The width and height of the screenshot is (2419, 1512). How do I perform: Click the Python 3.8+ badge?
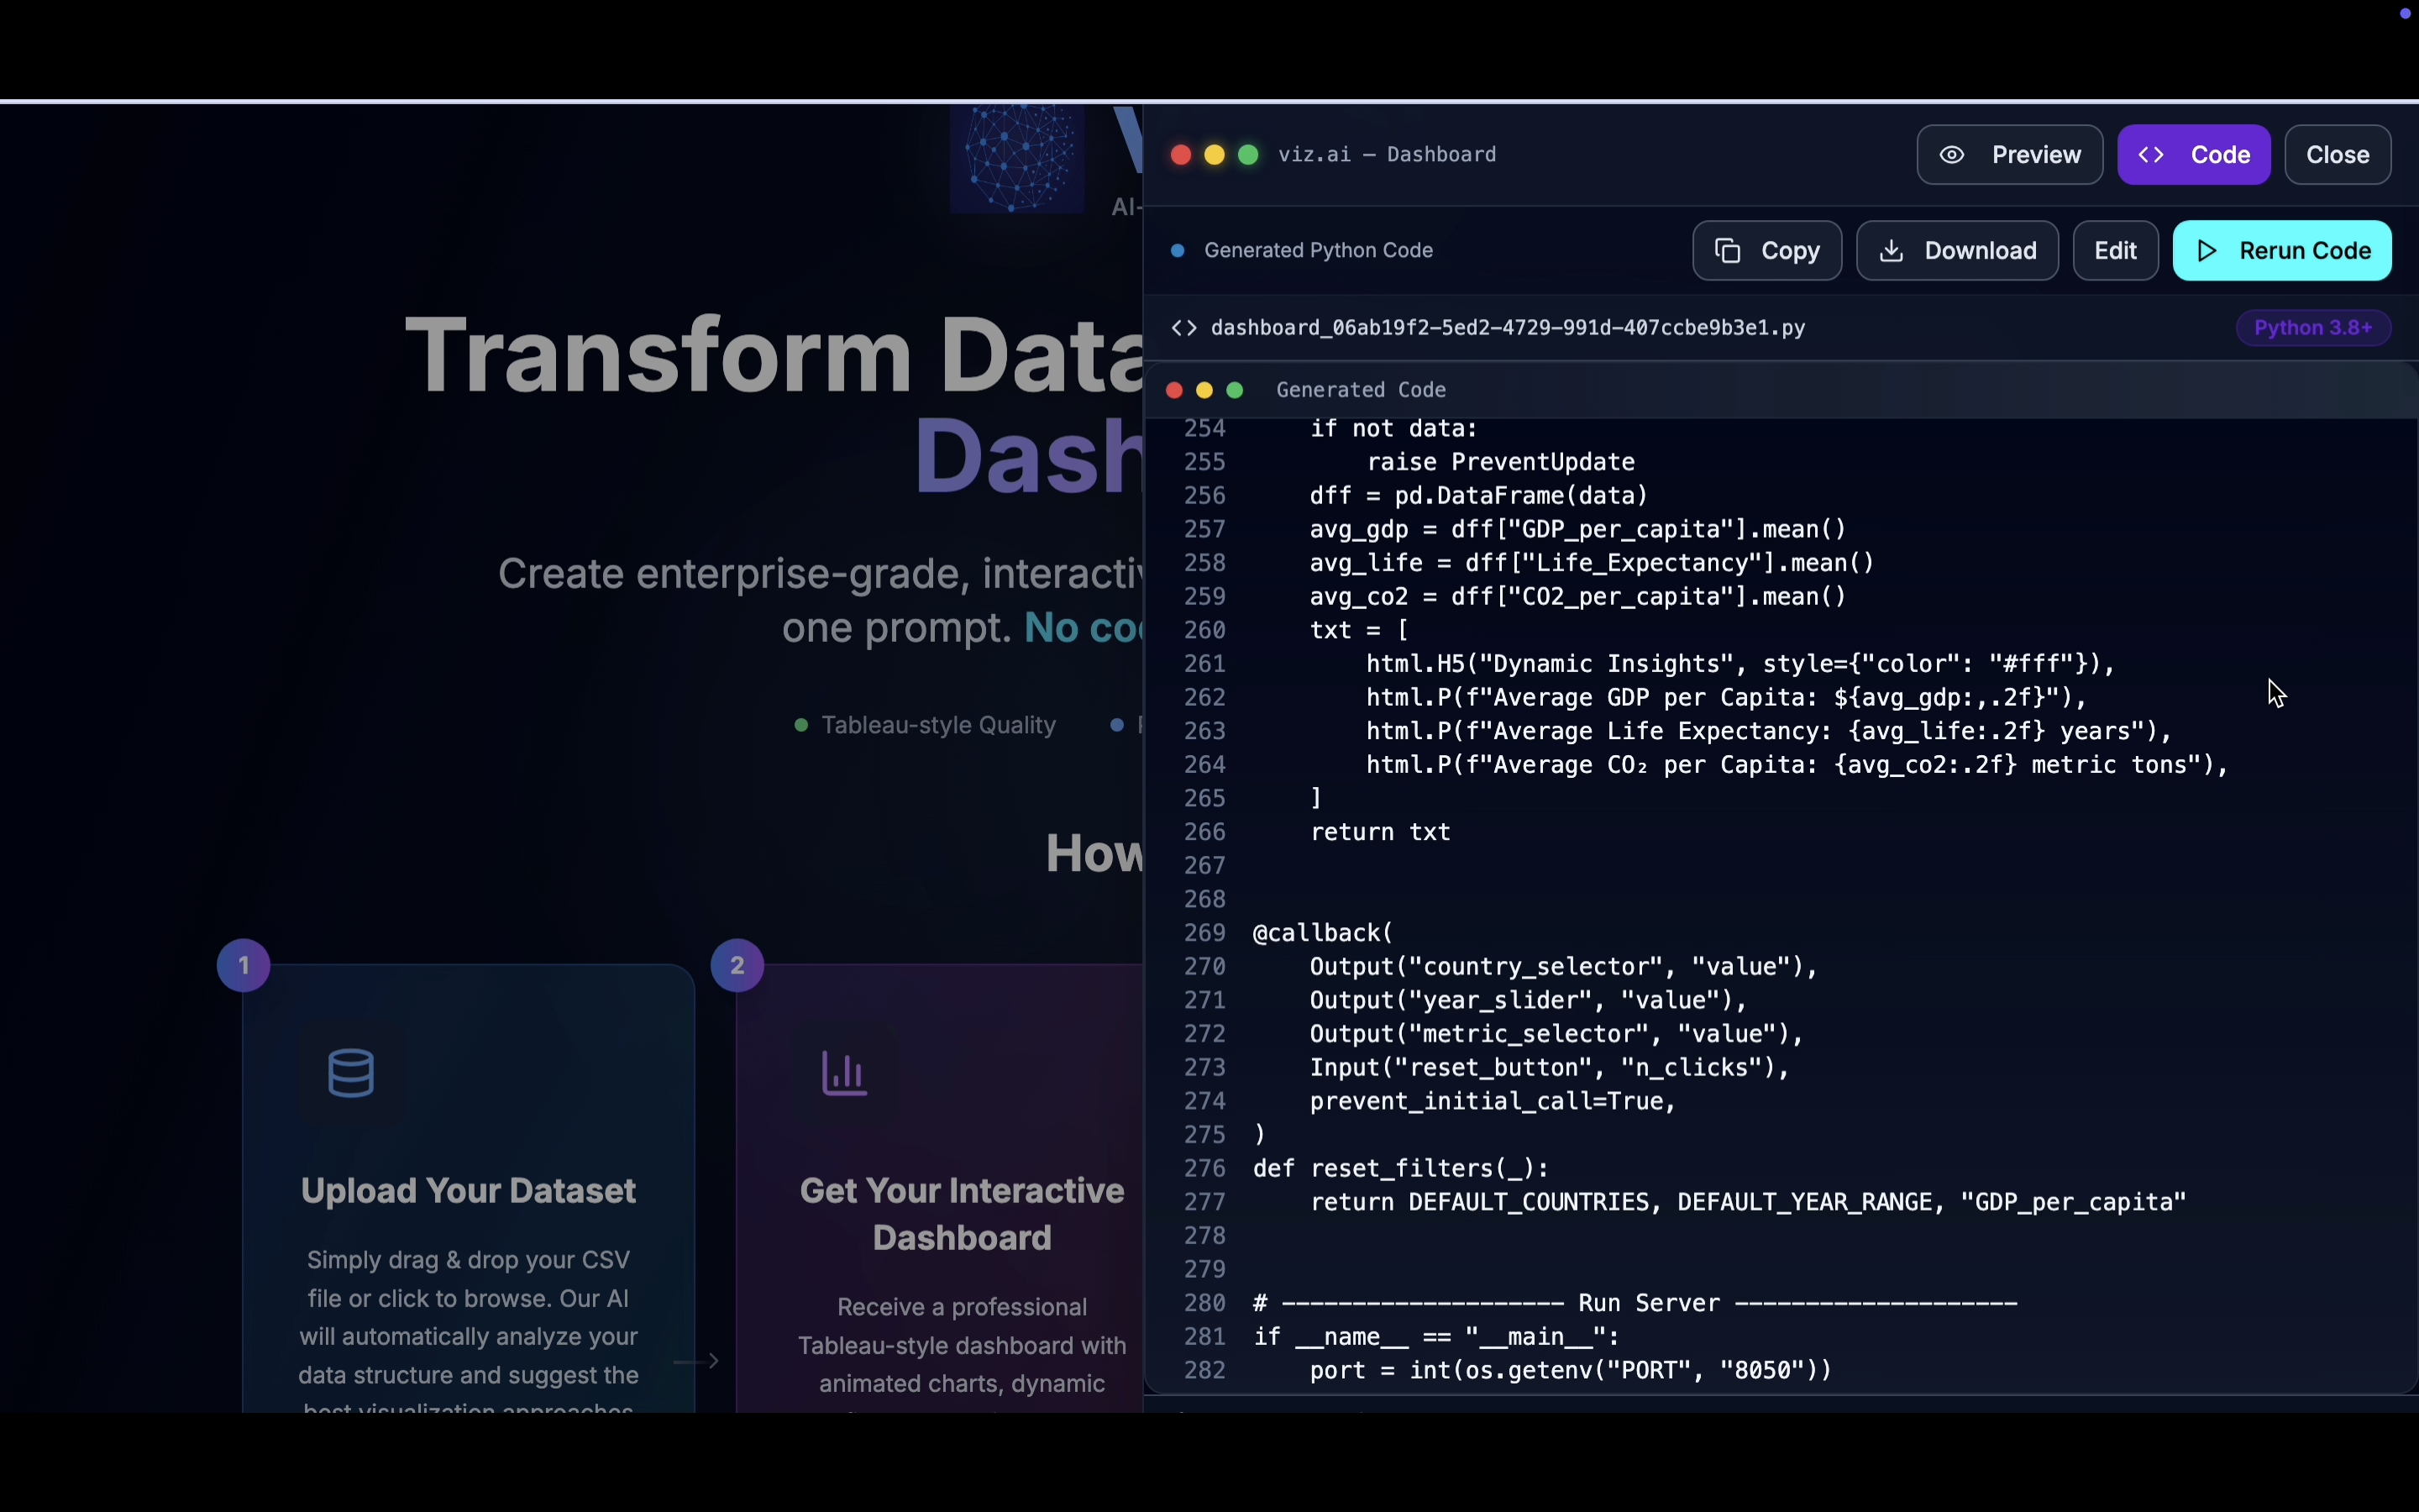click(x=2312, y=328)
